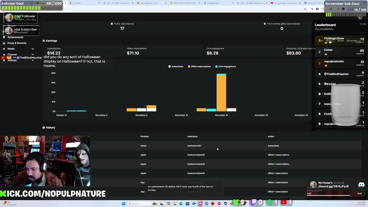Open Achievements in the sidebar

(x=15, y=37)
